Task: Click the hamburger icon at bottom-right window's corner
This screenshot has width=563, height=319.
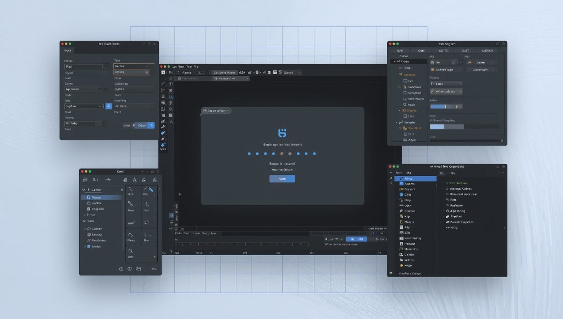Action: click(391, 273)
